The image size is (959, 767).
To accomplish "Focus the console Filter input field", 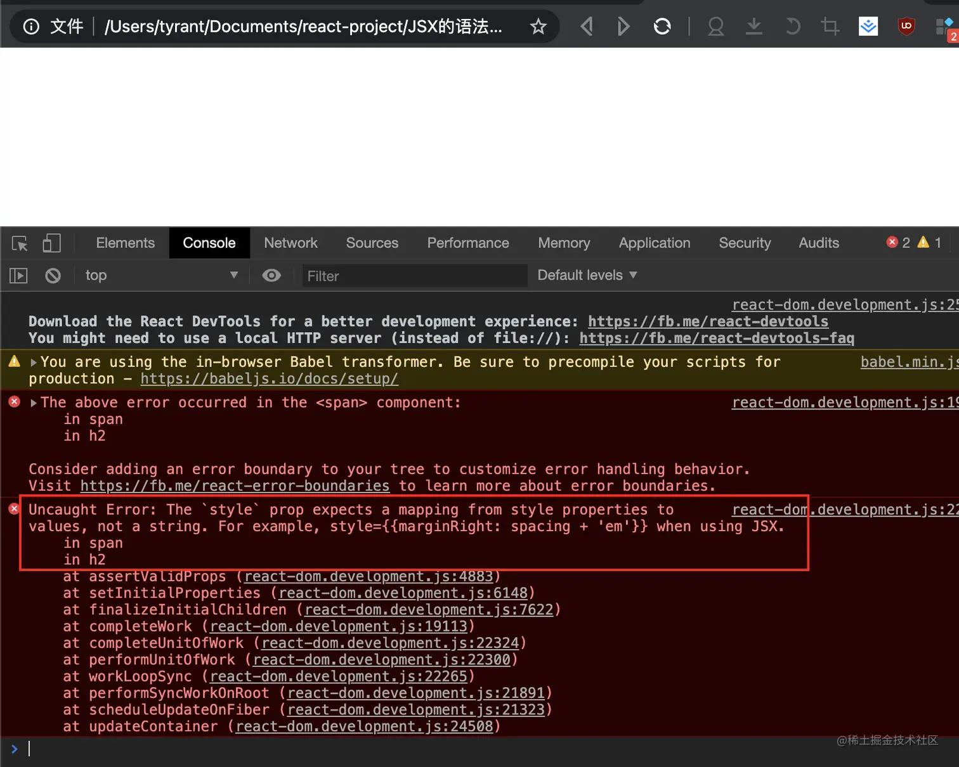I will click(x=415, y=276).
